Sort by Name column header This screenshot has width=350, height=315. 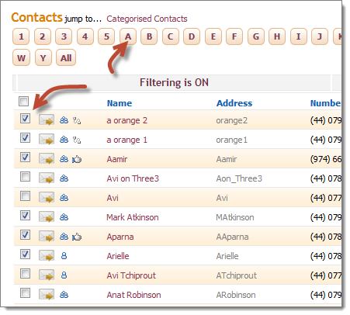tap(120, 103)
